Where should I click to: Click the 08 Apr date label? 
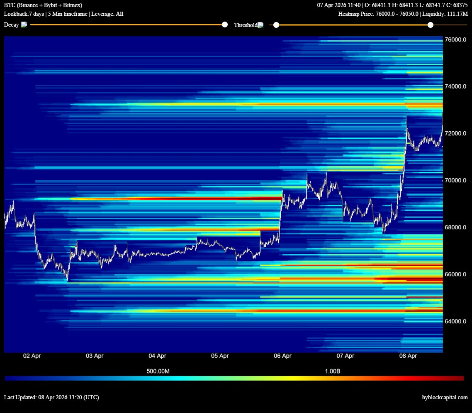click(x=408, y=356)
